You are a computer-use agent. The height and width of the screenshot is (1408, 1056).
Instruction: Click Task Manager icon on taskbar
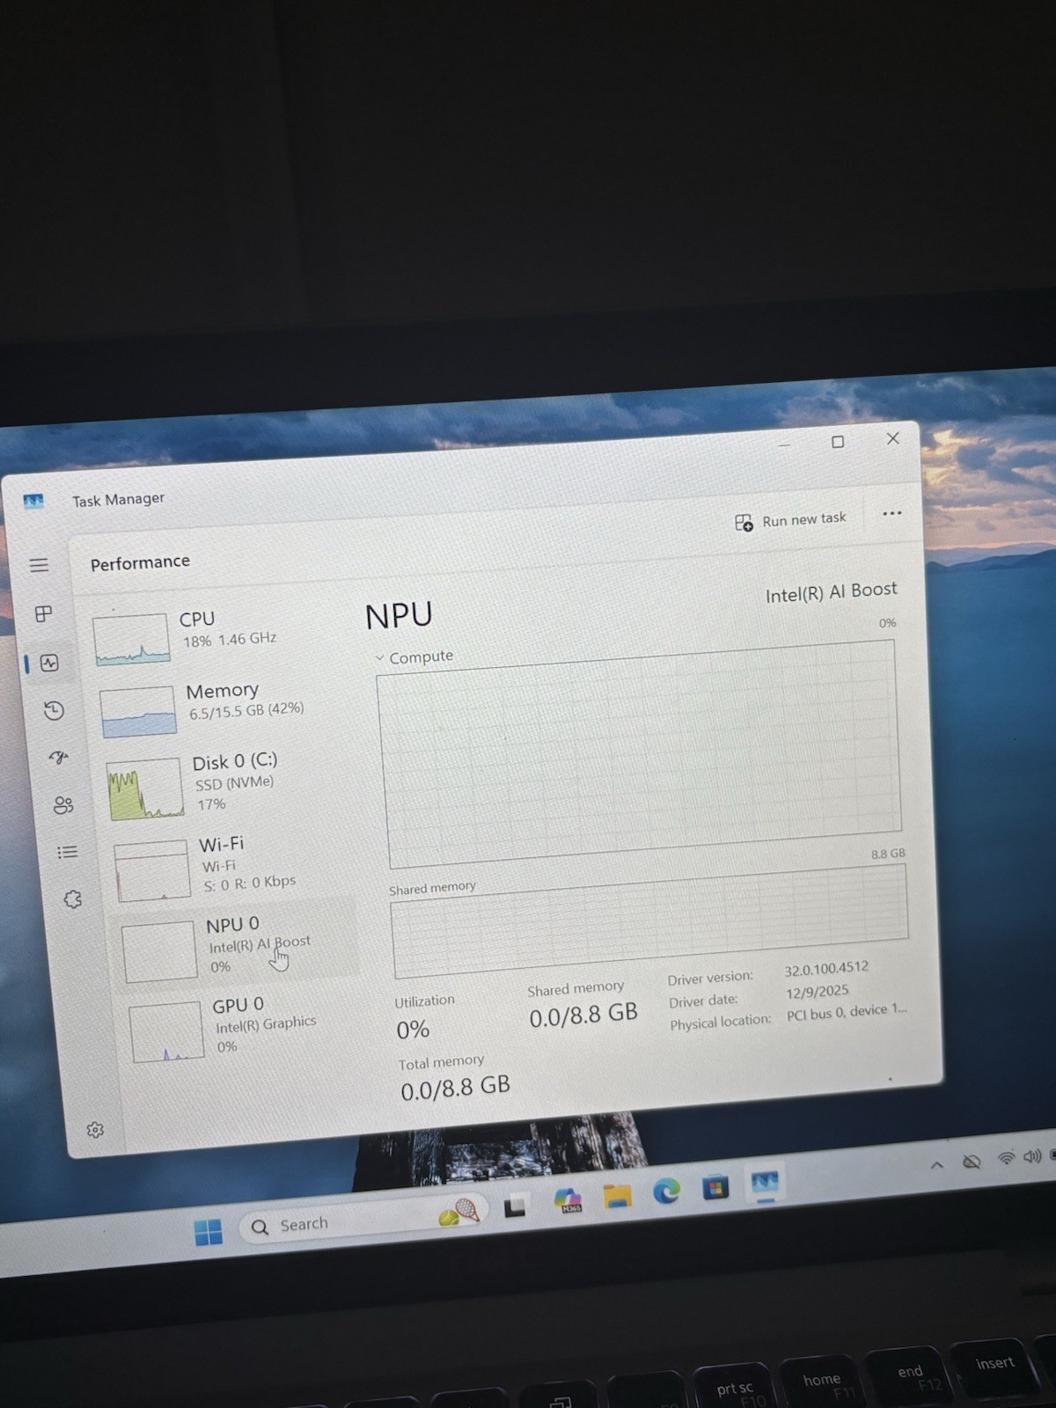(764, 1183)
